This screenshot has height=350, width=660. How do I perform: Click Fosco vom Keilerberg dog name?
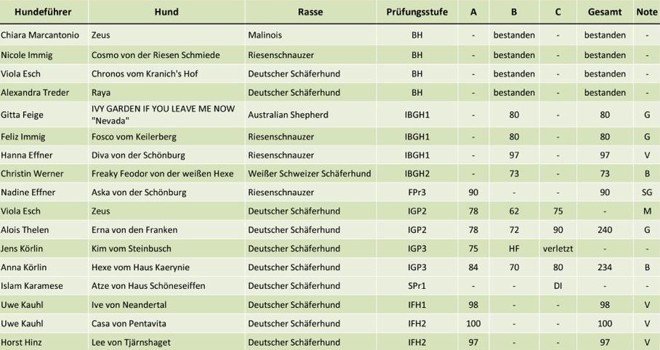[133, 137]
